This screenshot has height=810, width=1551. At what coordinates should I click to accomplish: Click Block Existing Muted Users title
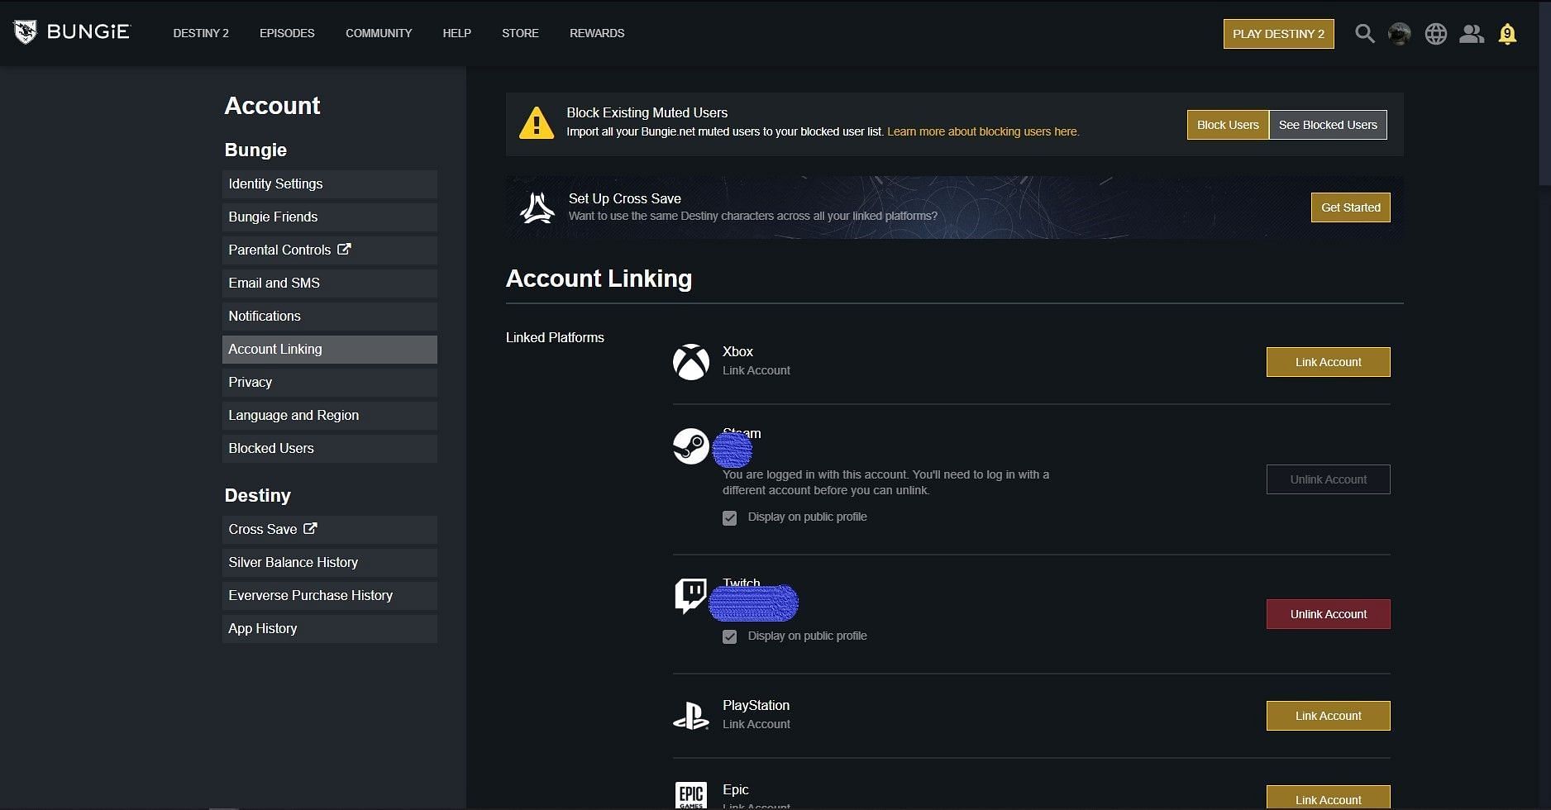pyautogui.click(x=647, y=112)
